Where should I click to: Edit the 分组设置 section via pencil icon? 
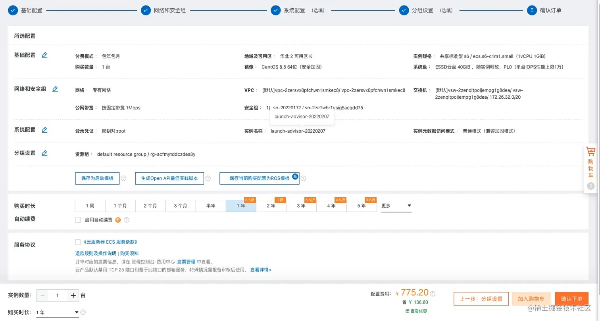click(44, 153)
